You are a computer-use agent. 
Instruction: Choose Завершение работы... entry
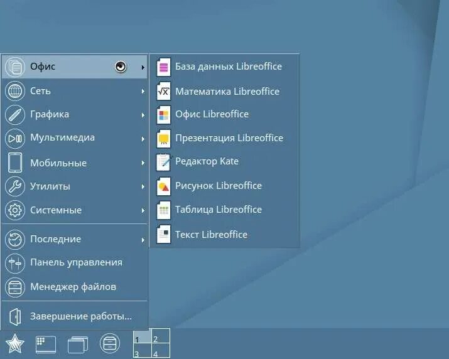[x=75, y=316]
